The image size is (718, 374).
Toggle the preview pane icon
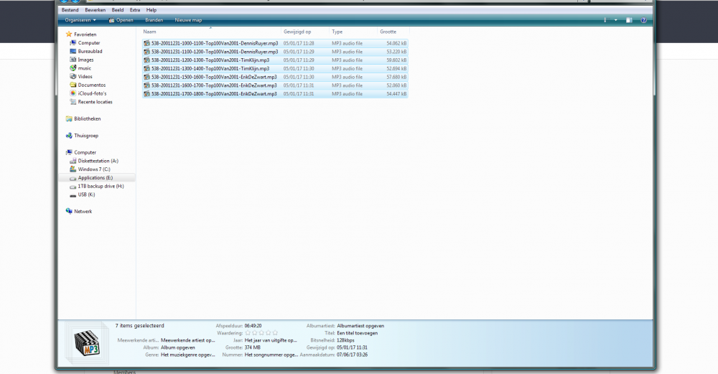629,20
